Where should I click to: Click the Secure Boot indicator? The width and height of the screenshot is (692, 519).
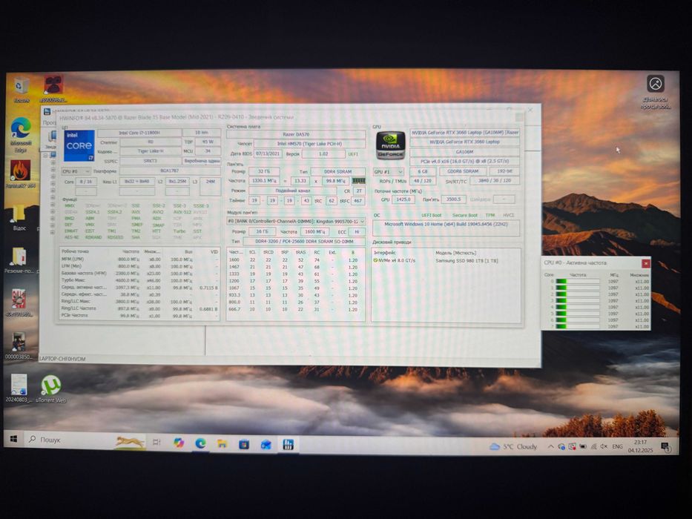(x=465, y=215)
